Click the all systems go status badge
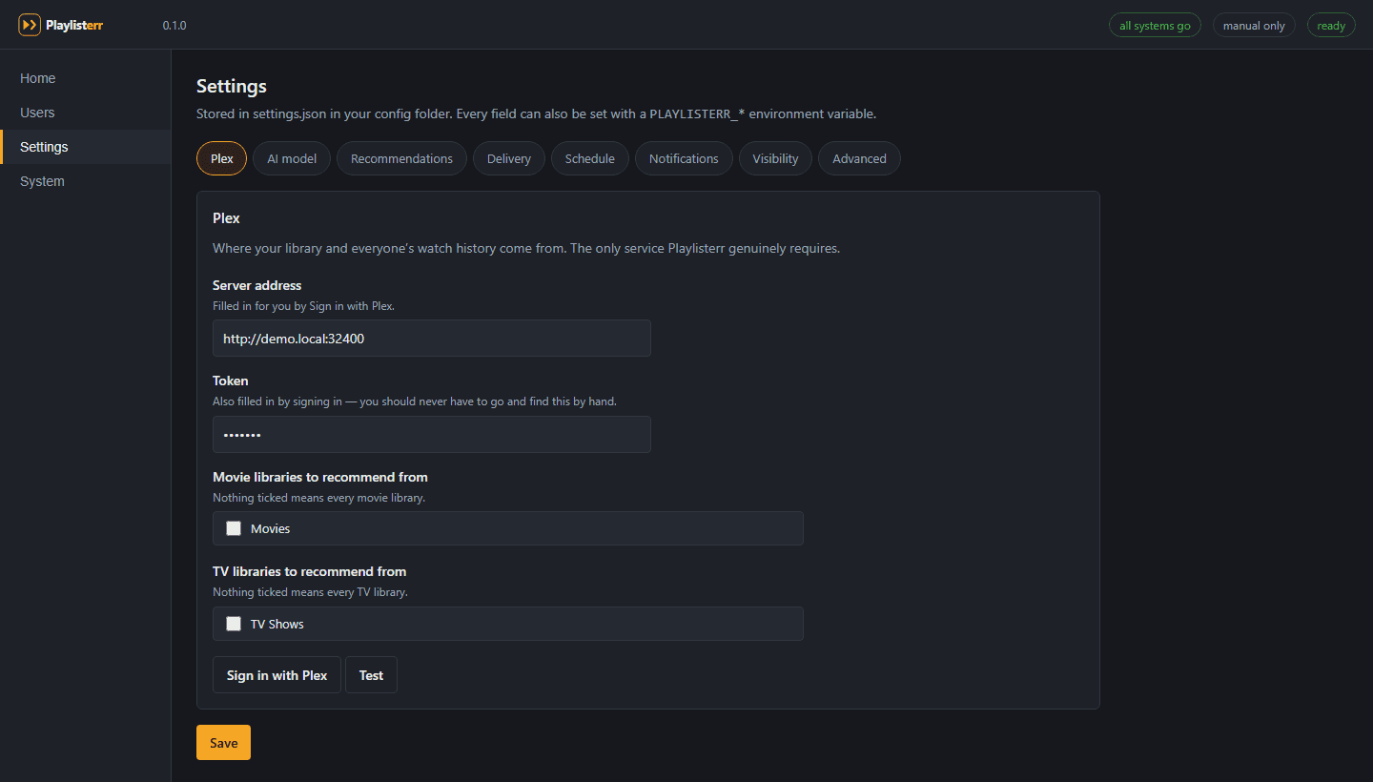This screenshot has height=782, width=1373. [x=1155, y=26]
